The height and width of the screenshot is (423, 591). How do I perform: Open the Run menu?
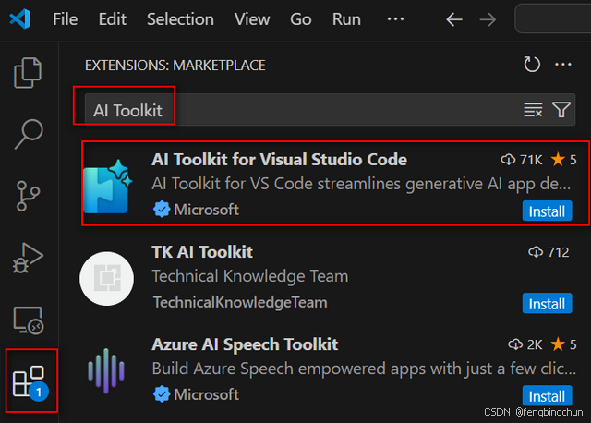(x=346, y=19)
